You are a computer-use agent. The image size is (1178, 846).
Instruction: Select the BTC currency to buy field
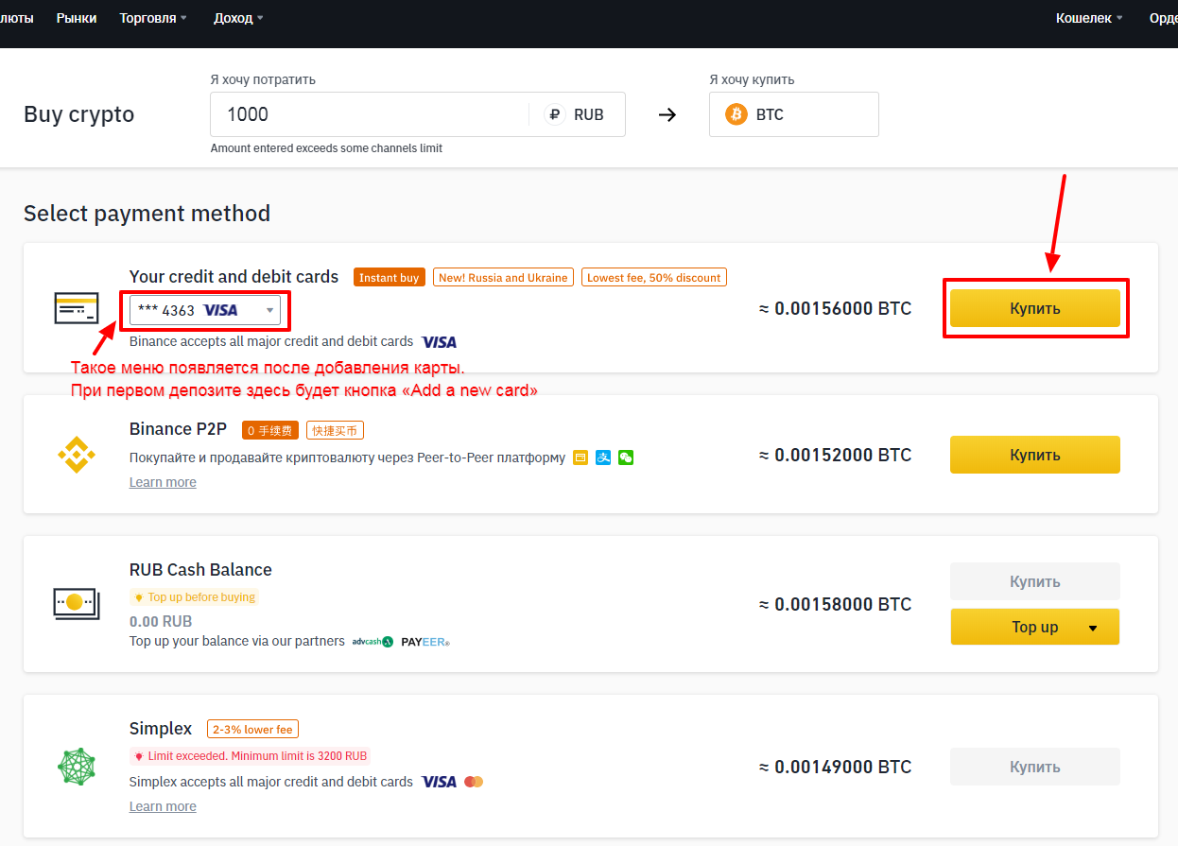[x=794, y=114]
